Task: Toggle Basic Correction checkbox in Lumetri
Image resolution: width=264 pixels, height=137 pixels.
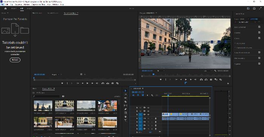Action: pyautogui.click(x=259, y=27)
